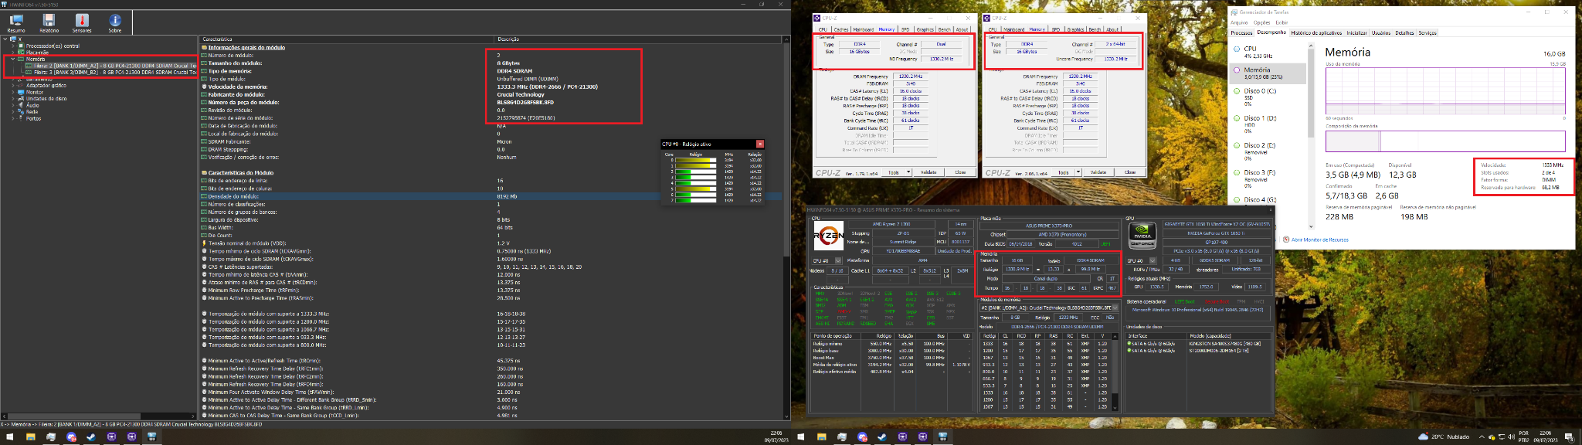This screenshot has width=1582, height=445.
Task: Switch to Mainboard tab in CPU-Z 2.06
Action: (1013, 29)
